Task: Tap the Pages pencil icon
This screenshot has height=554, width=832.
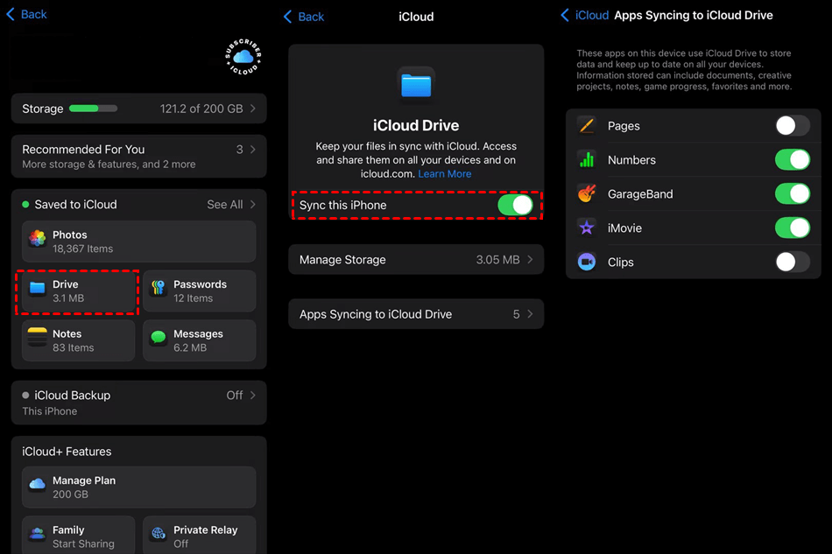Action: point(586,126)
